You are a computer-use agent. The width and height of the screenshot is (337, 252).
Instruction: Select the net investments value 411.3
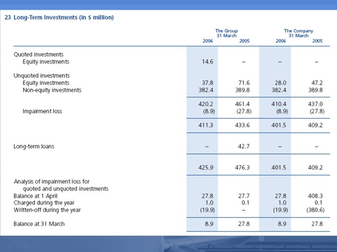coord(206,125)
